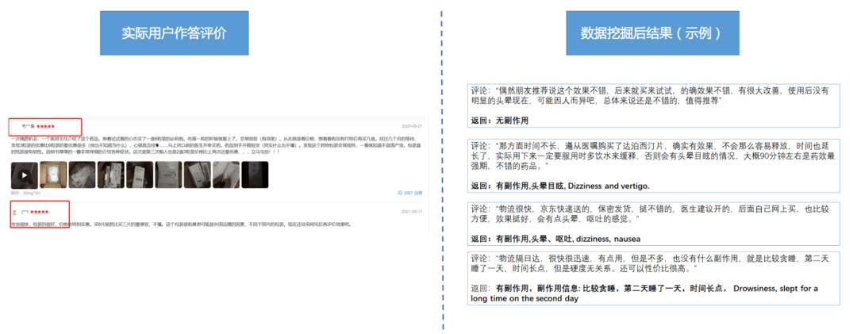Image resolution: width=857 pixels, height=334 pixels.
Task: Select the '实际用户作答评价' blue header box
Action: [x=175, y=33]
